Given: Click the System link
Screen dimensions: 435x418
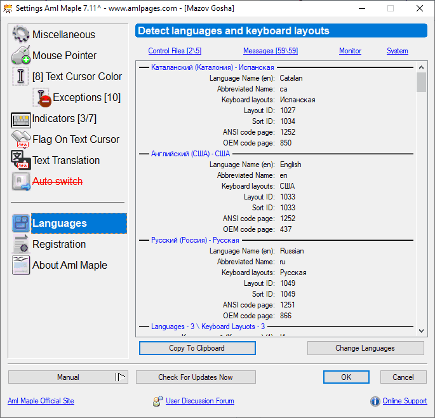Looking at the screenshot, I should 398,51.
